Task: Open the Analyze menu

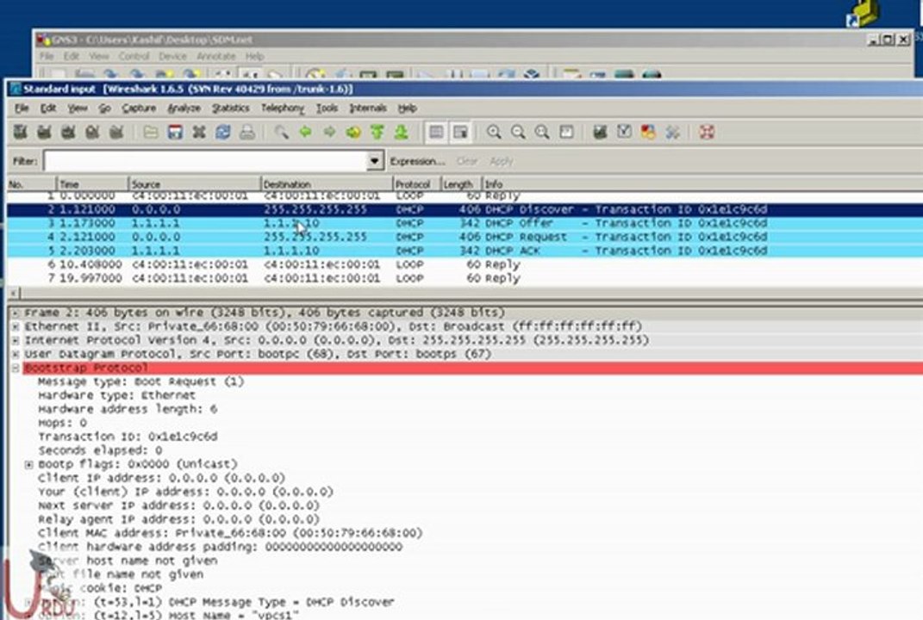Action: (184, 108)
